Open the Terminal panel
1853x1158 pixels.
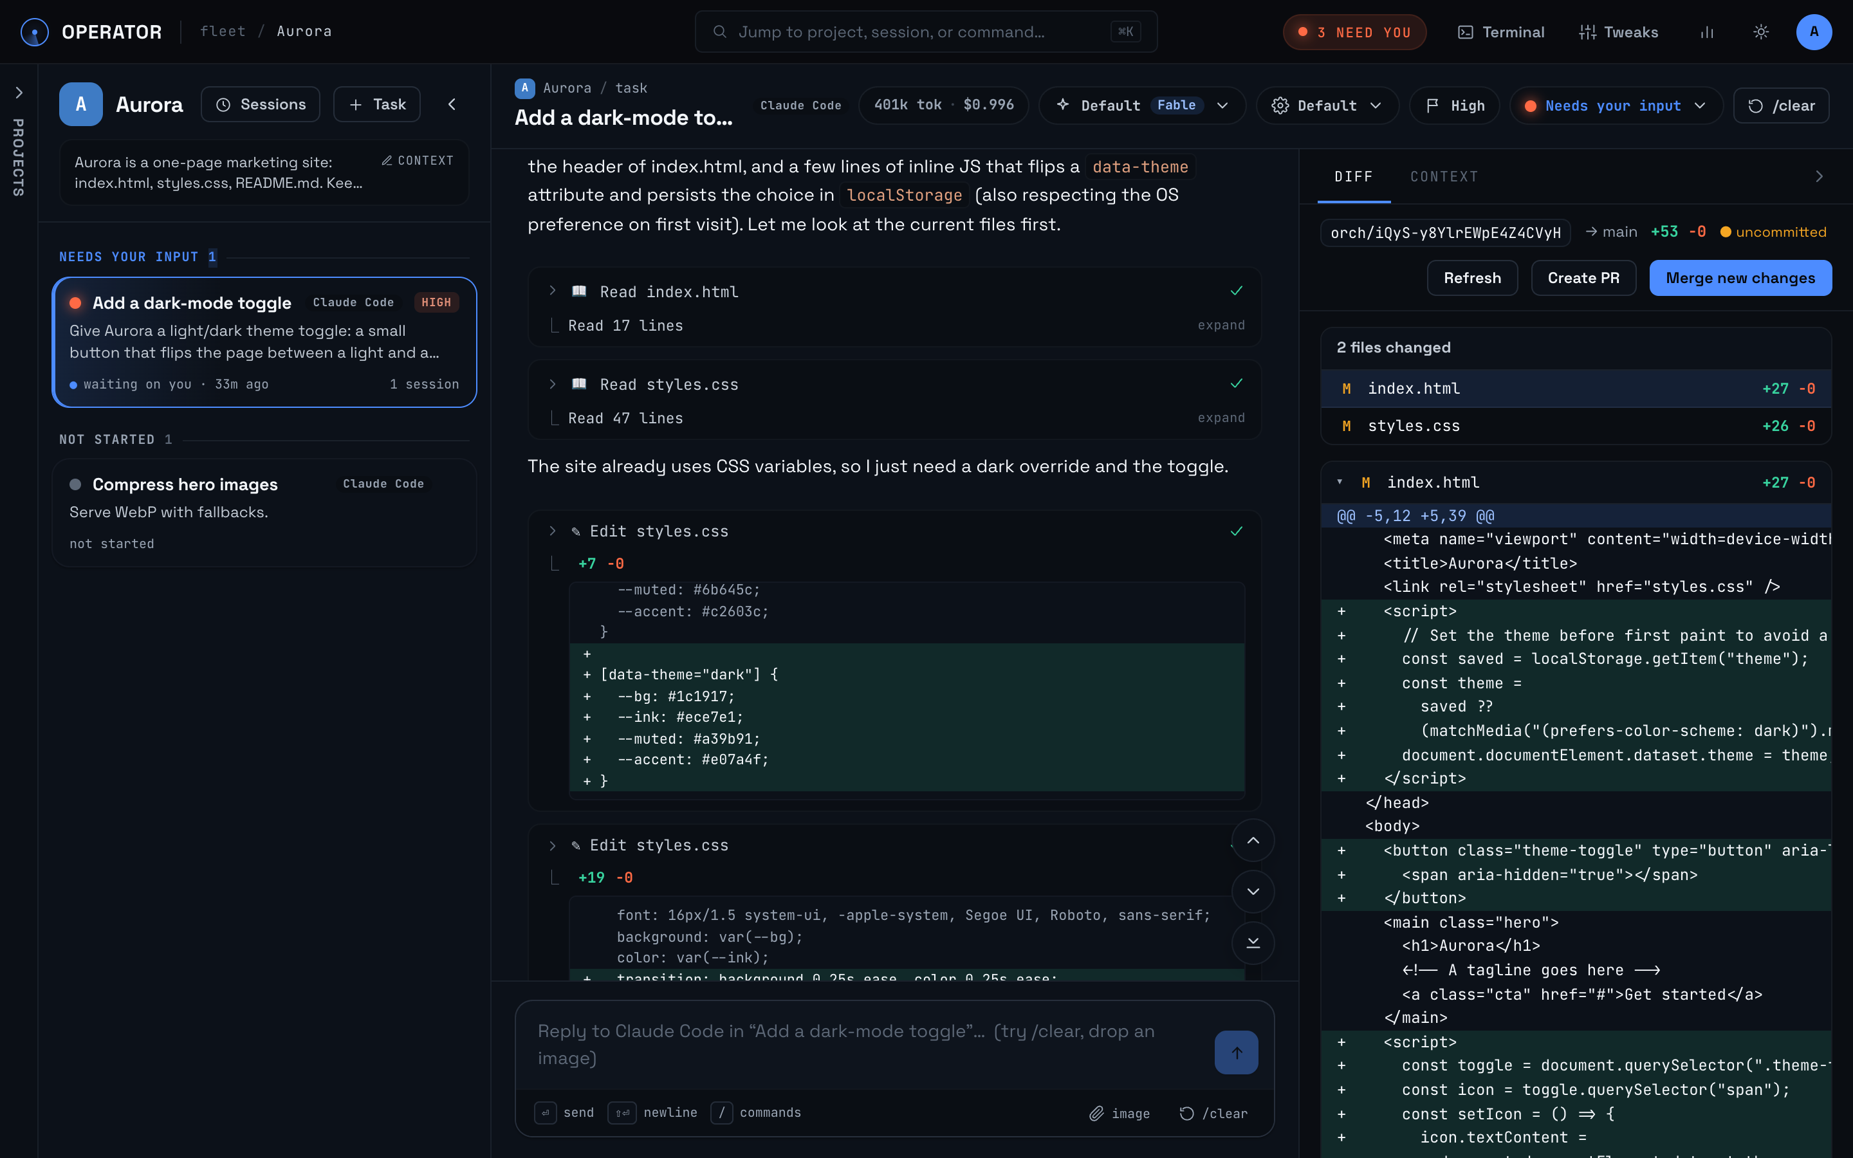pos(1501,32)
